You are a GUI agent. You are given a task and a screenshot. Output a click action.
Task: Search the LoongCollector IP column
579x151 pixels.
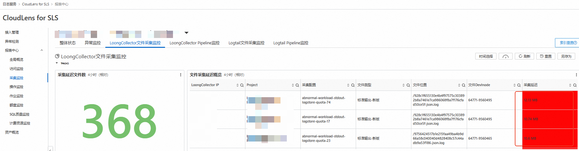click(x=242, y=85)
